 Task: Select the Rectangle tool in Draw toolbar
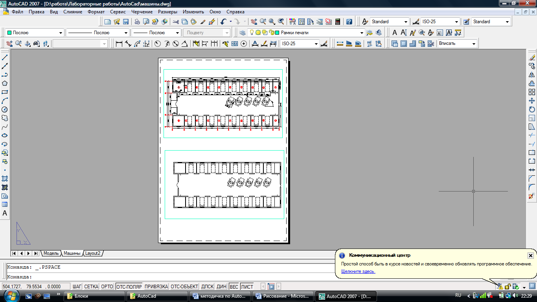[5, 92]
